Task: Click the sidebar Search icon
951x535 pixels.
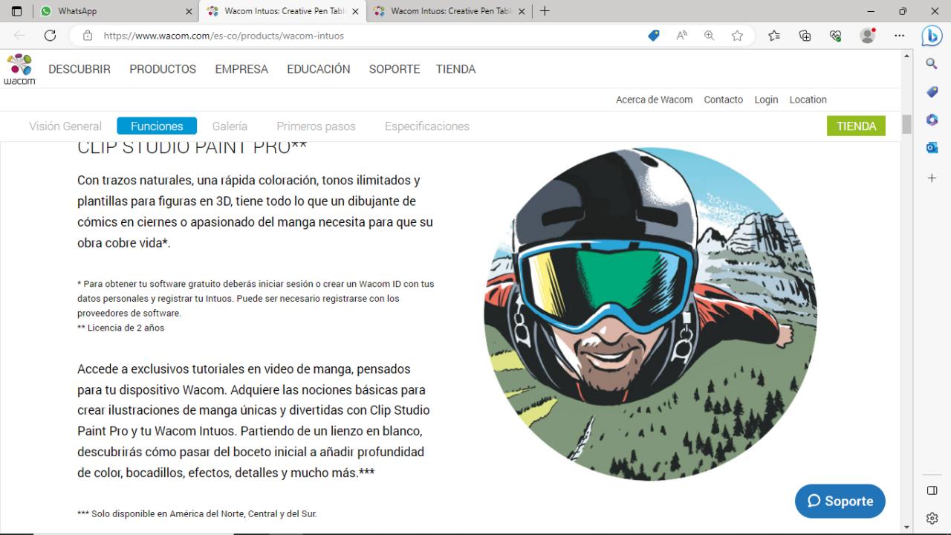Action: click(x=932, y=64)
